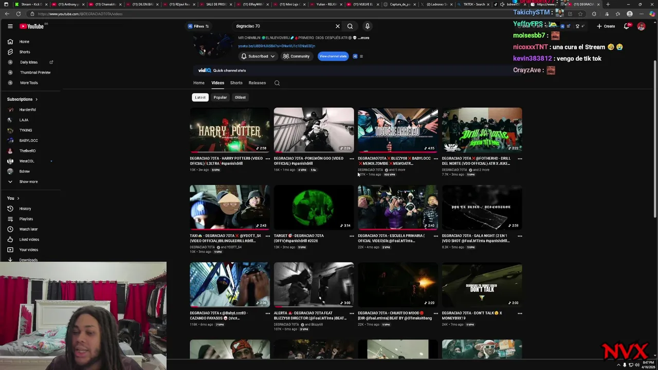Open Subscribed notification dropdown
658x370 pixels.
tap(258, 57)
